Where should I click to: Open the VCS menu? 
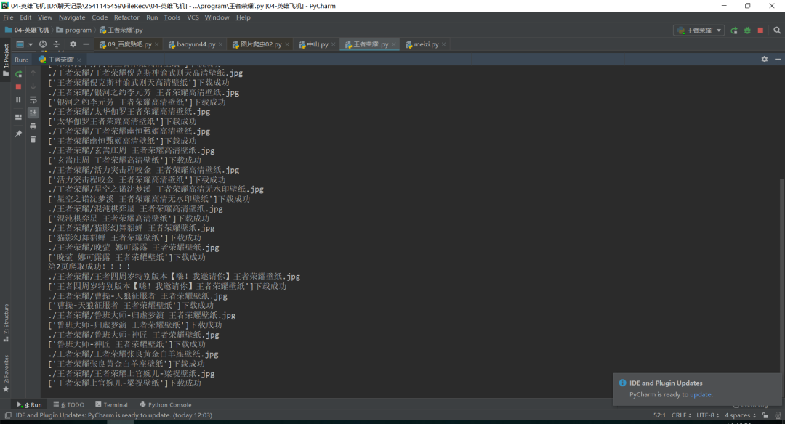(193, 17)
